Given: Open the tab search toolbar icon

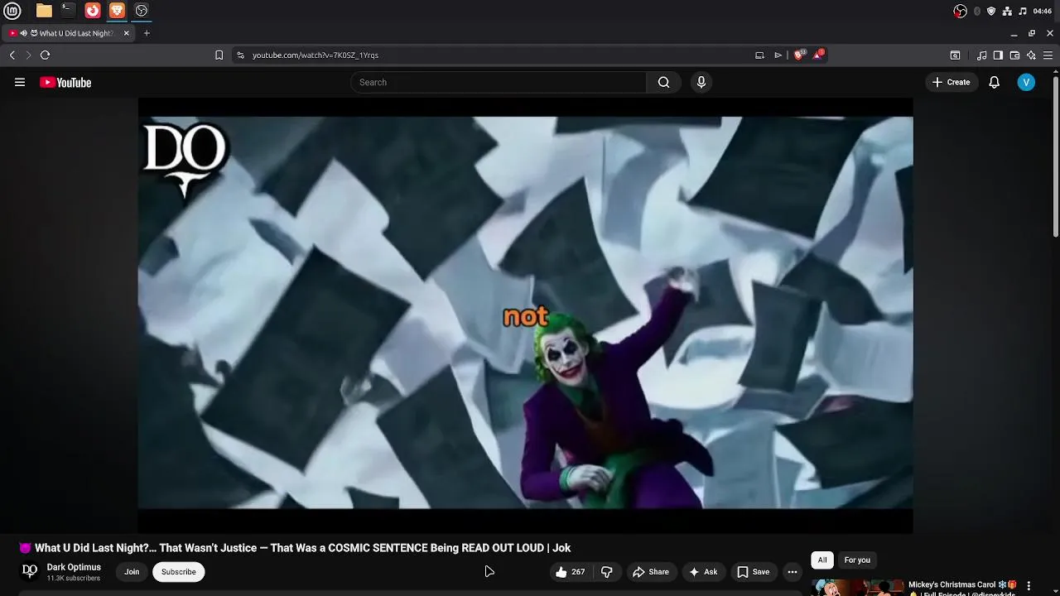Looking at the screenshot, I should 955,55.
